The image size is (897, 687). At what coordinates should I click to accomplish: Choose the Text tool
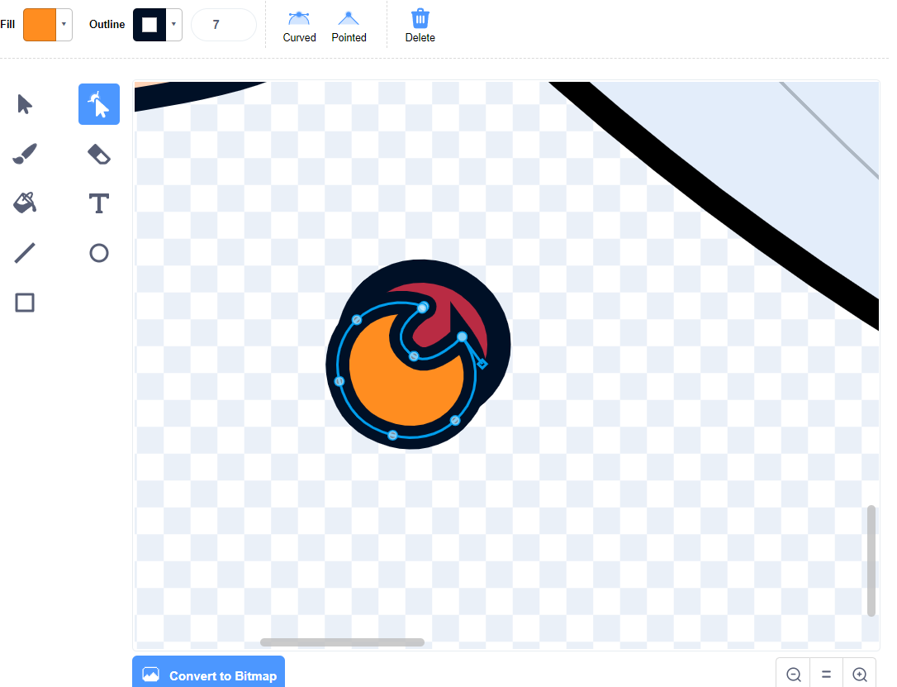click(x=99, y=203)
